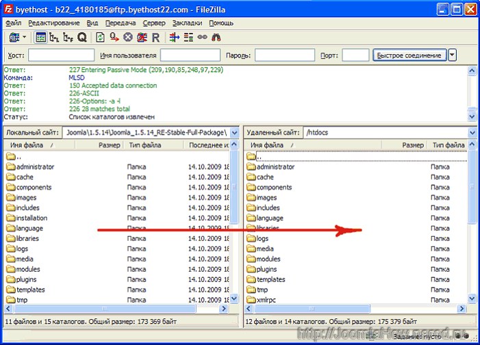The height and width of the screenshot is (345, 480).
Task: Open the Site Manager icon
Action: coord(14,38)
